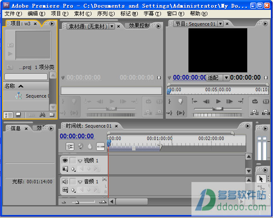Viewport: 273px width, 218px height.
Task: Toggle Audio 1 speaker track output
Action: (65, 182)
